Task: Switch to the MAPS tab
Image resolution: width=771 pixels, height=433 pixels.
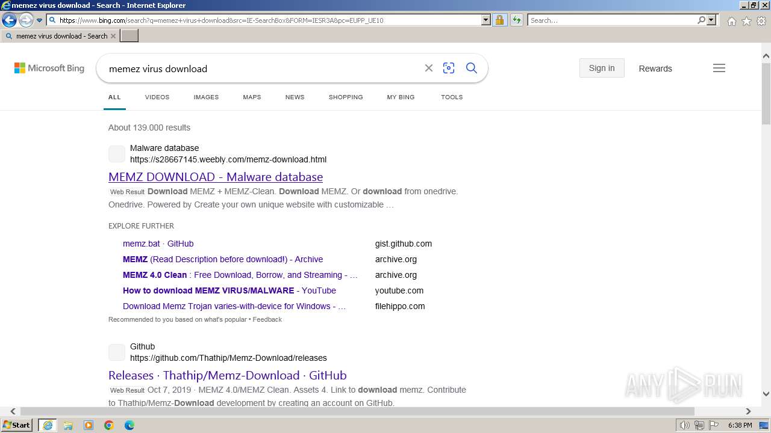Action: point(252,97)
